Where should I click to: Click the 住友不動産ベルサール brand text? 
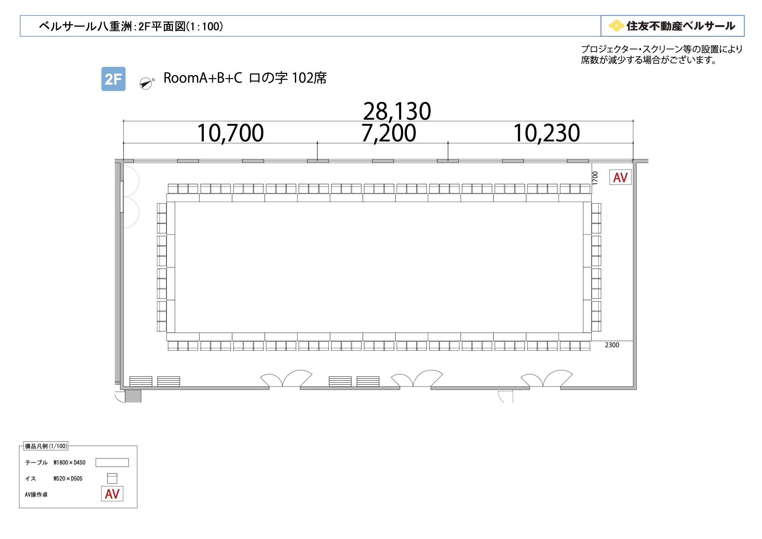click(x=681, y=26)
